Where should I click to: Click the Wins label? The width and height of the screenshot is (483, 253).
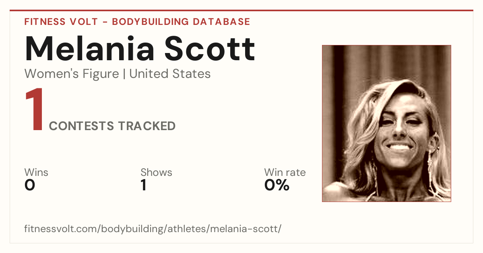(x=36, y=172)
